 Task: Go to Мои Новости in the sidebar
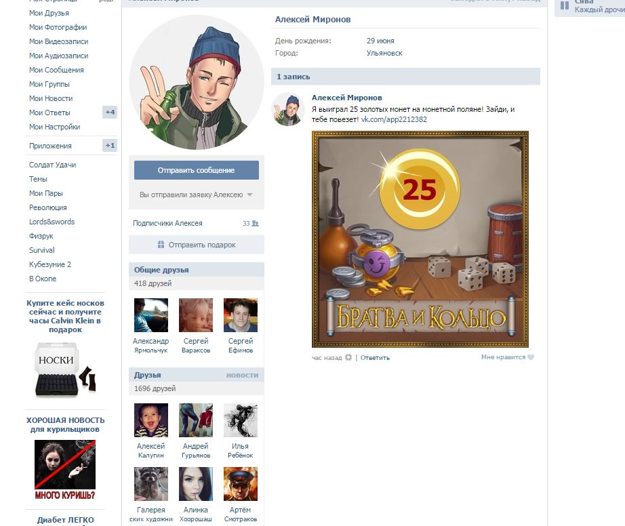pos(51,98)
